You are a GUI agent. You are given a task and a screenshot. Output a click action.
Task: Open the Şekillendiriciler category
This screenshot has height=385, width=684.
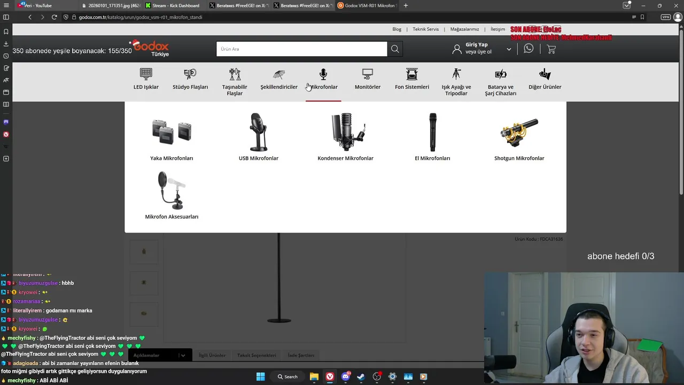point(279,79)
